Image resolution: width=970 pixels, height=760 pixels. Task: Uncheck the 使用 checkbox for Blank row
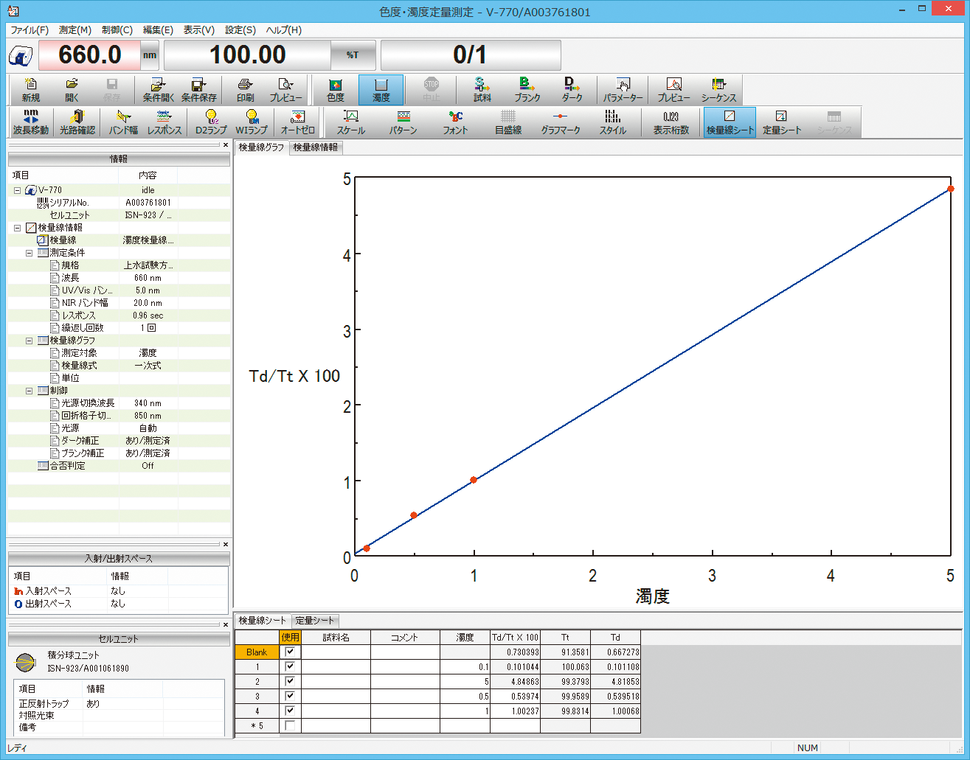pos(290,652)
